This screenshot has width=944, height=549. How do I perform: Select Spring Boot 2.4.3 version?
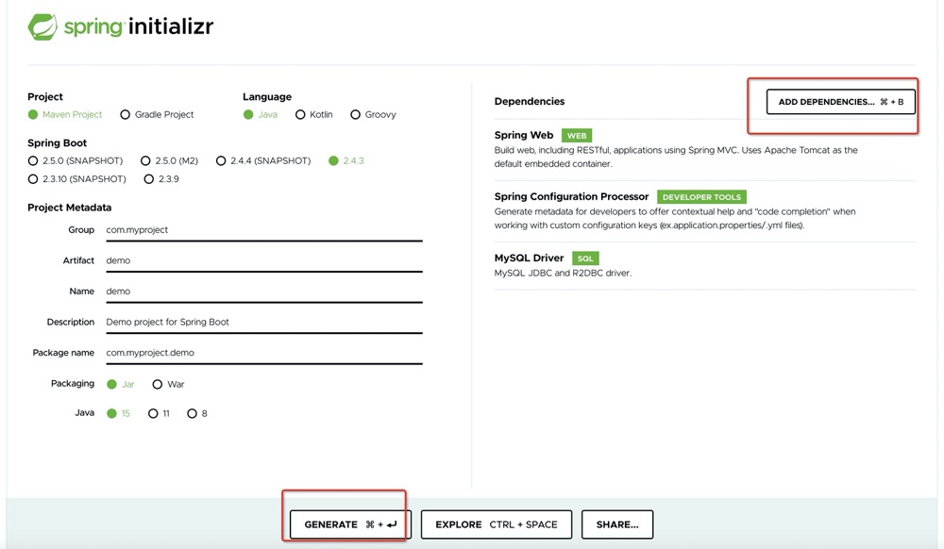[x=333, y=160]
